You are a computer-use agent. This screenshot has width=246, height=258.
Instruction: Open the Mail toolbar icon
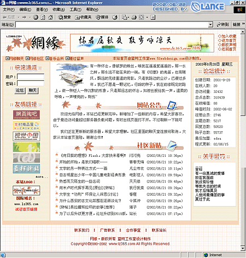click(125, 17)
